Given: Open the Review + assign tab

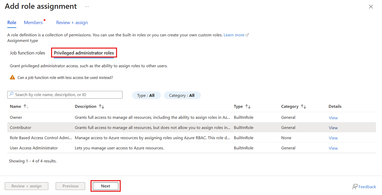Looking at the screenshot, I should (72, 22).
